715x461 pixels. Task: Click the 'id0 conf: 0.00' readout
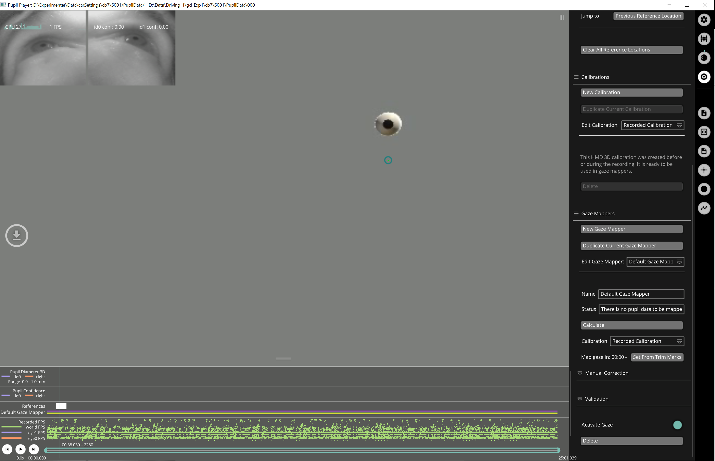pos(109,27)
